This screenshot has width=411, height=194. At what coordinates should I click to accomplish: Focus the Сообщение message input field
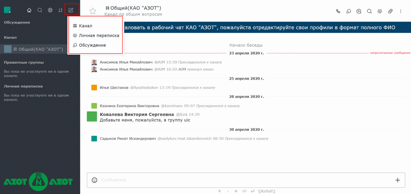coord(246,180)
